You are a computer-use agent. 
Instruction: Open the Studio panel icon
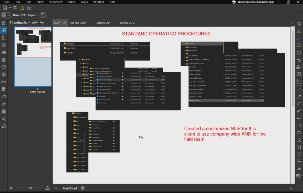[3, 112]
